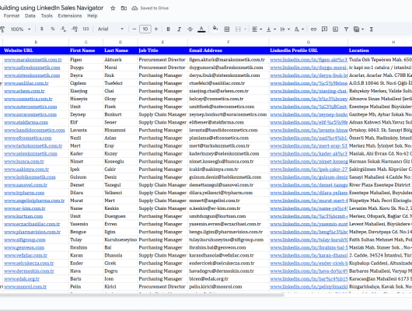Open the Data menu
The height and width of the screenshot is (311, 412).
pyautogui.click(x=30, y=16)
